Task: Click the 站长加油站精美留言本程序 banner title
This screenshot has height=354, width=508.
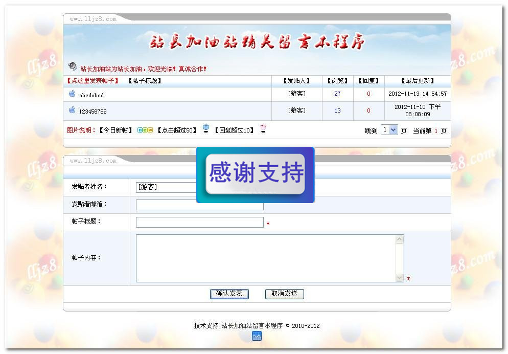Action: [257, 42]
